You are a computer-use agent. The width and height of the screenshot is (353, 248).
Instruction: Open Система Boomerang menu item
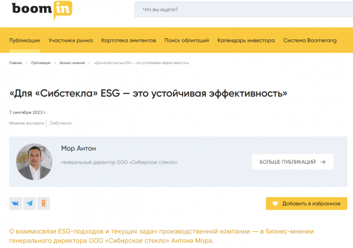coord(310,40)
